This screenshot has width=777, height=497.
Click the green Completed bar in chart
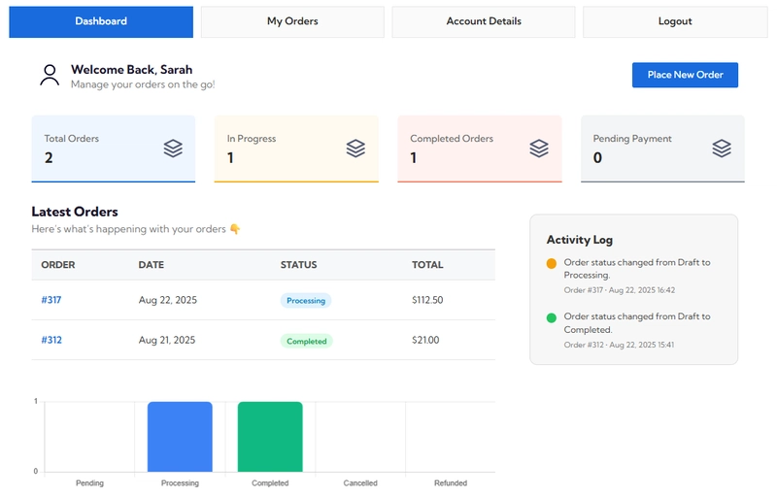tap(270, 436)
